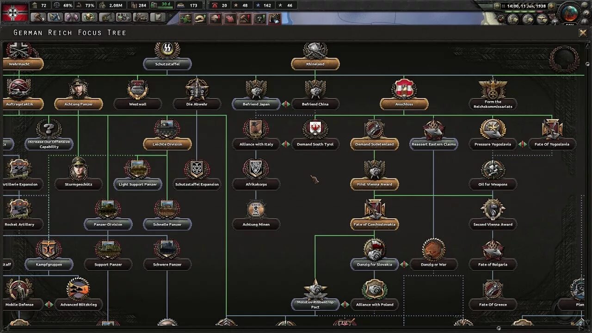
Task: Open the gavel alert with exclamation mark
Action: pos(245,18)
